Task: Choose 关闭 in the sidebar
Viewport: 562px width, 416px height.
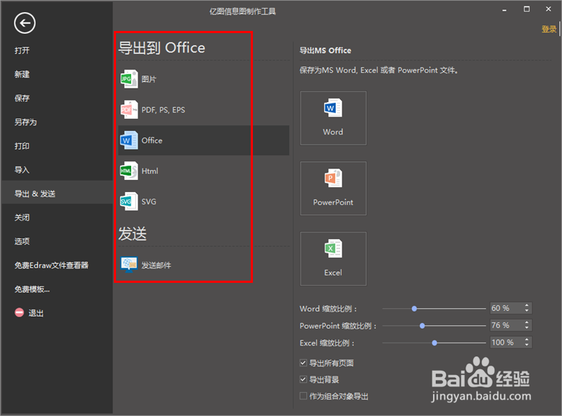Action: pos(22,217)
